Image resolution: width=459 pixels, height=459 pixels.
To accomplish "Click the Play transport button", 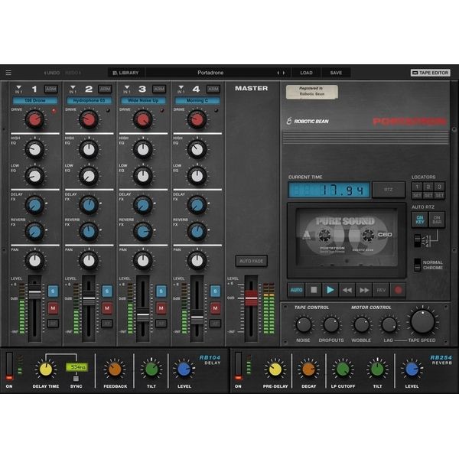I will point(330,290).
